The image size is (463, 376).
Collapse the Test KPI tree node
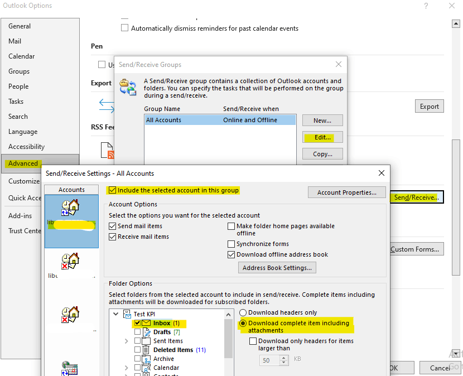point(116,314)
